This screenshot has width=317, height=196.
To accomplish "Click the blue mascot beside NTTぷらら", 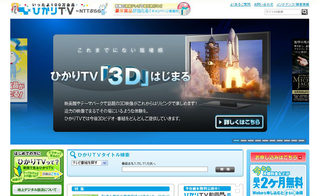I will 103,9.
